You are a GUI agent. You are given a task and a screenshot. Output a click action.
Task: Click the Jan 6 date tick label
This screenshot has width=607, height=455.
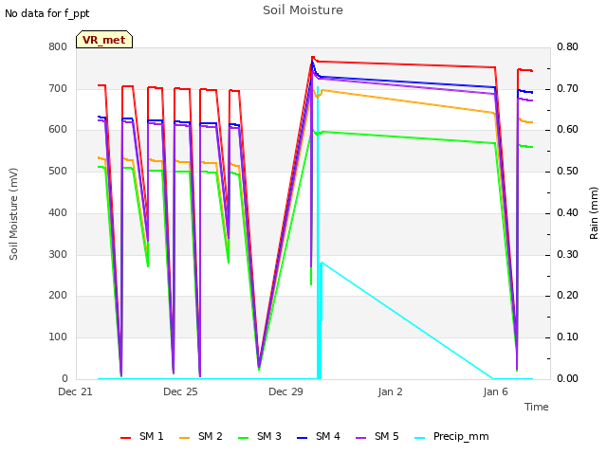click(495, 391)
